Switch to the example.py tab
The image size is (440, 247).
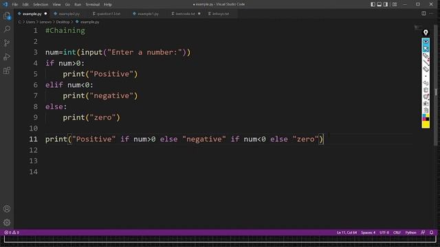[x=32, y=14]
